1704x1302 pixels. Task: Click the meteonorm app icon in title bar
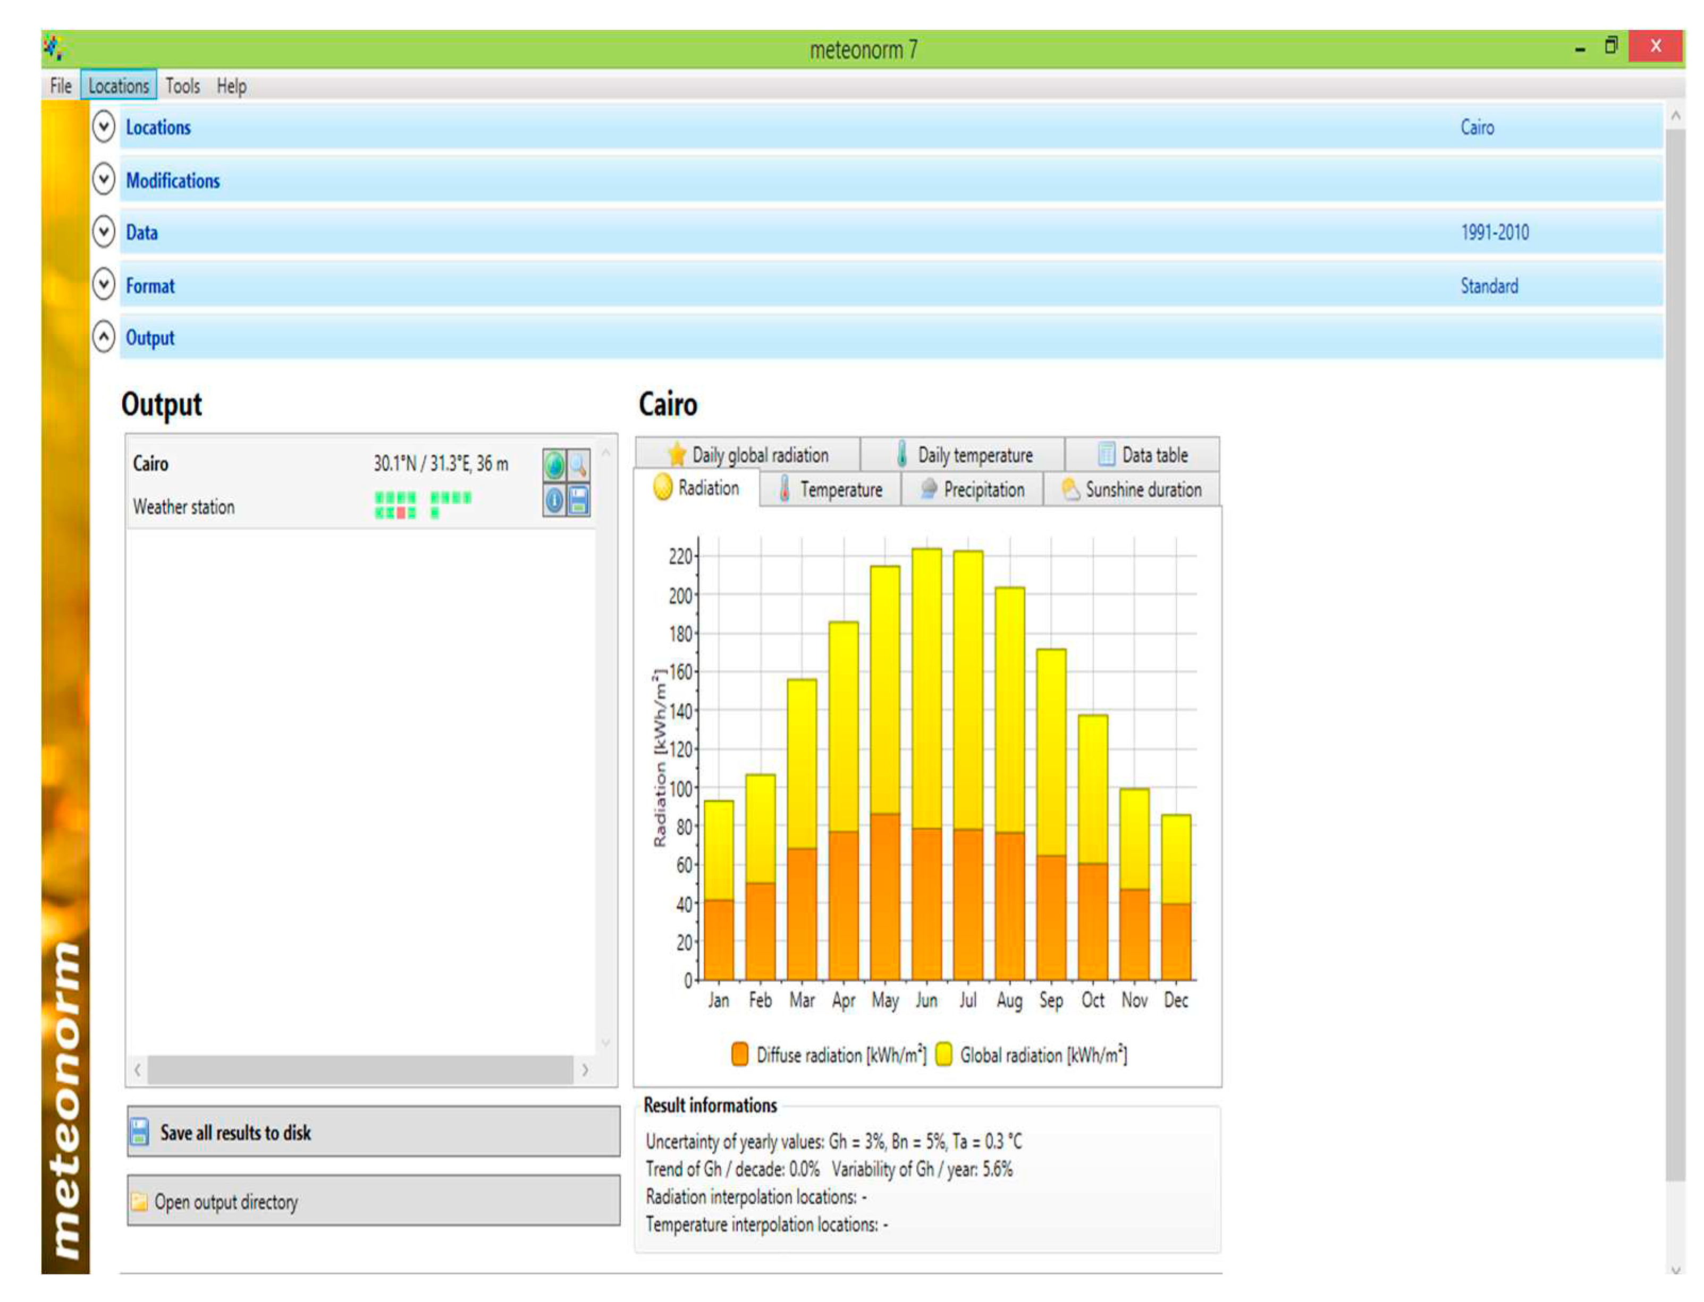[x=54, y=48]
